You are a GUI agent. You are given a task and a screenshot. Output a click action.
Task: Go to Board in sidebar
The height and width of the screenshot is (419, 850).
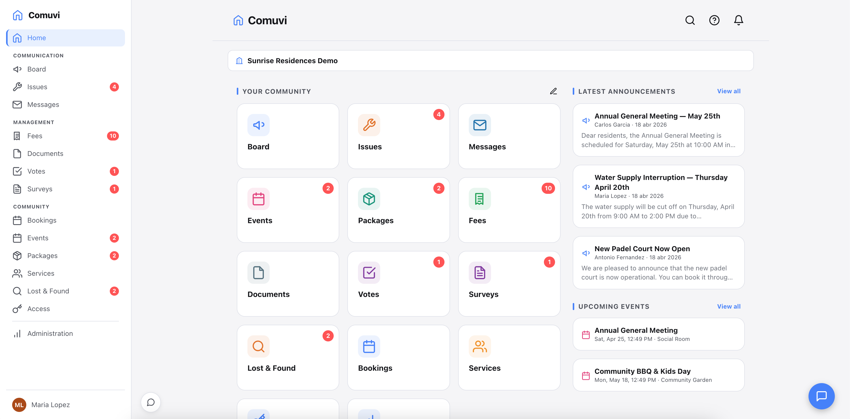pos(65,69)
